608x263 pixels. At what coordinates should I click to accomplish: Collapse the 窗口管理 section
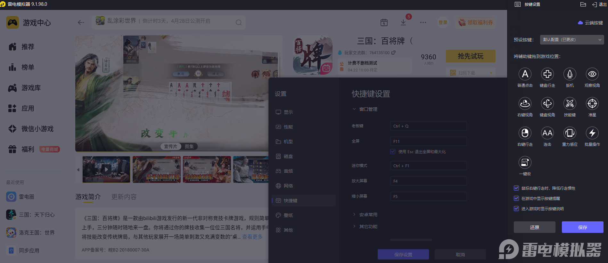click(x=354, y=109)
